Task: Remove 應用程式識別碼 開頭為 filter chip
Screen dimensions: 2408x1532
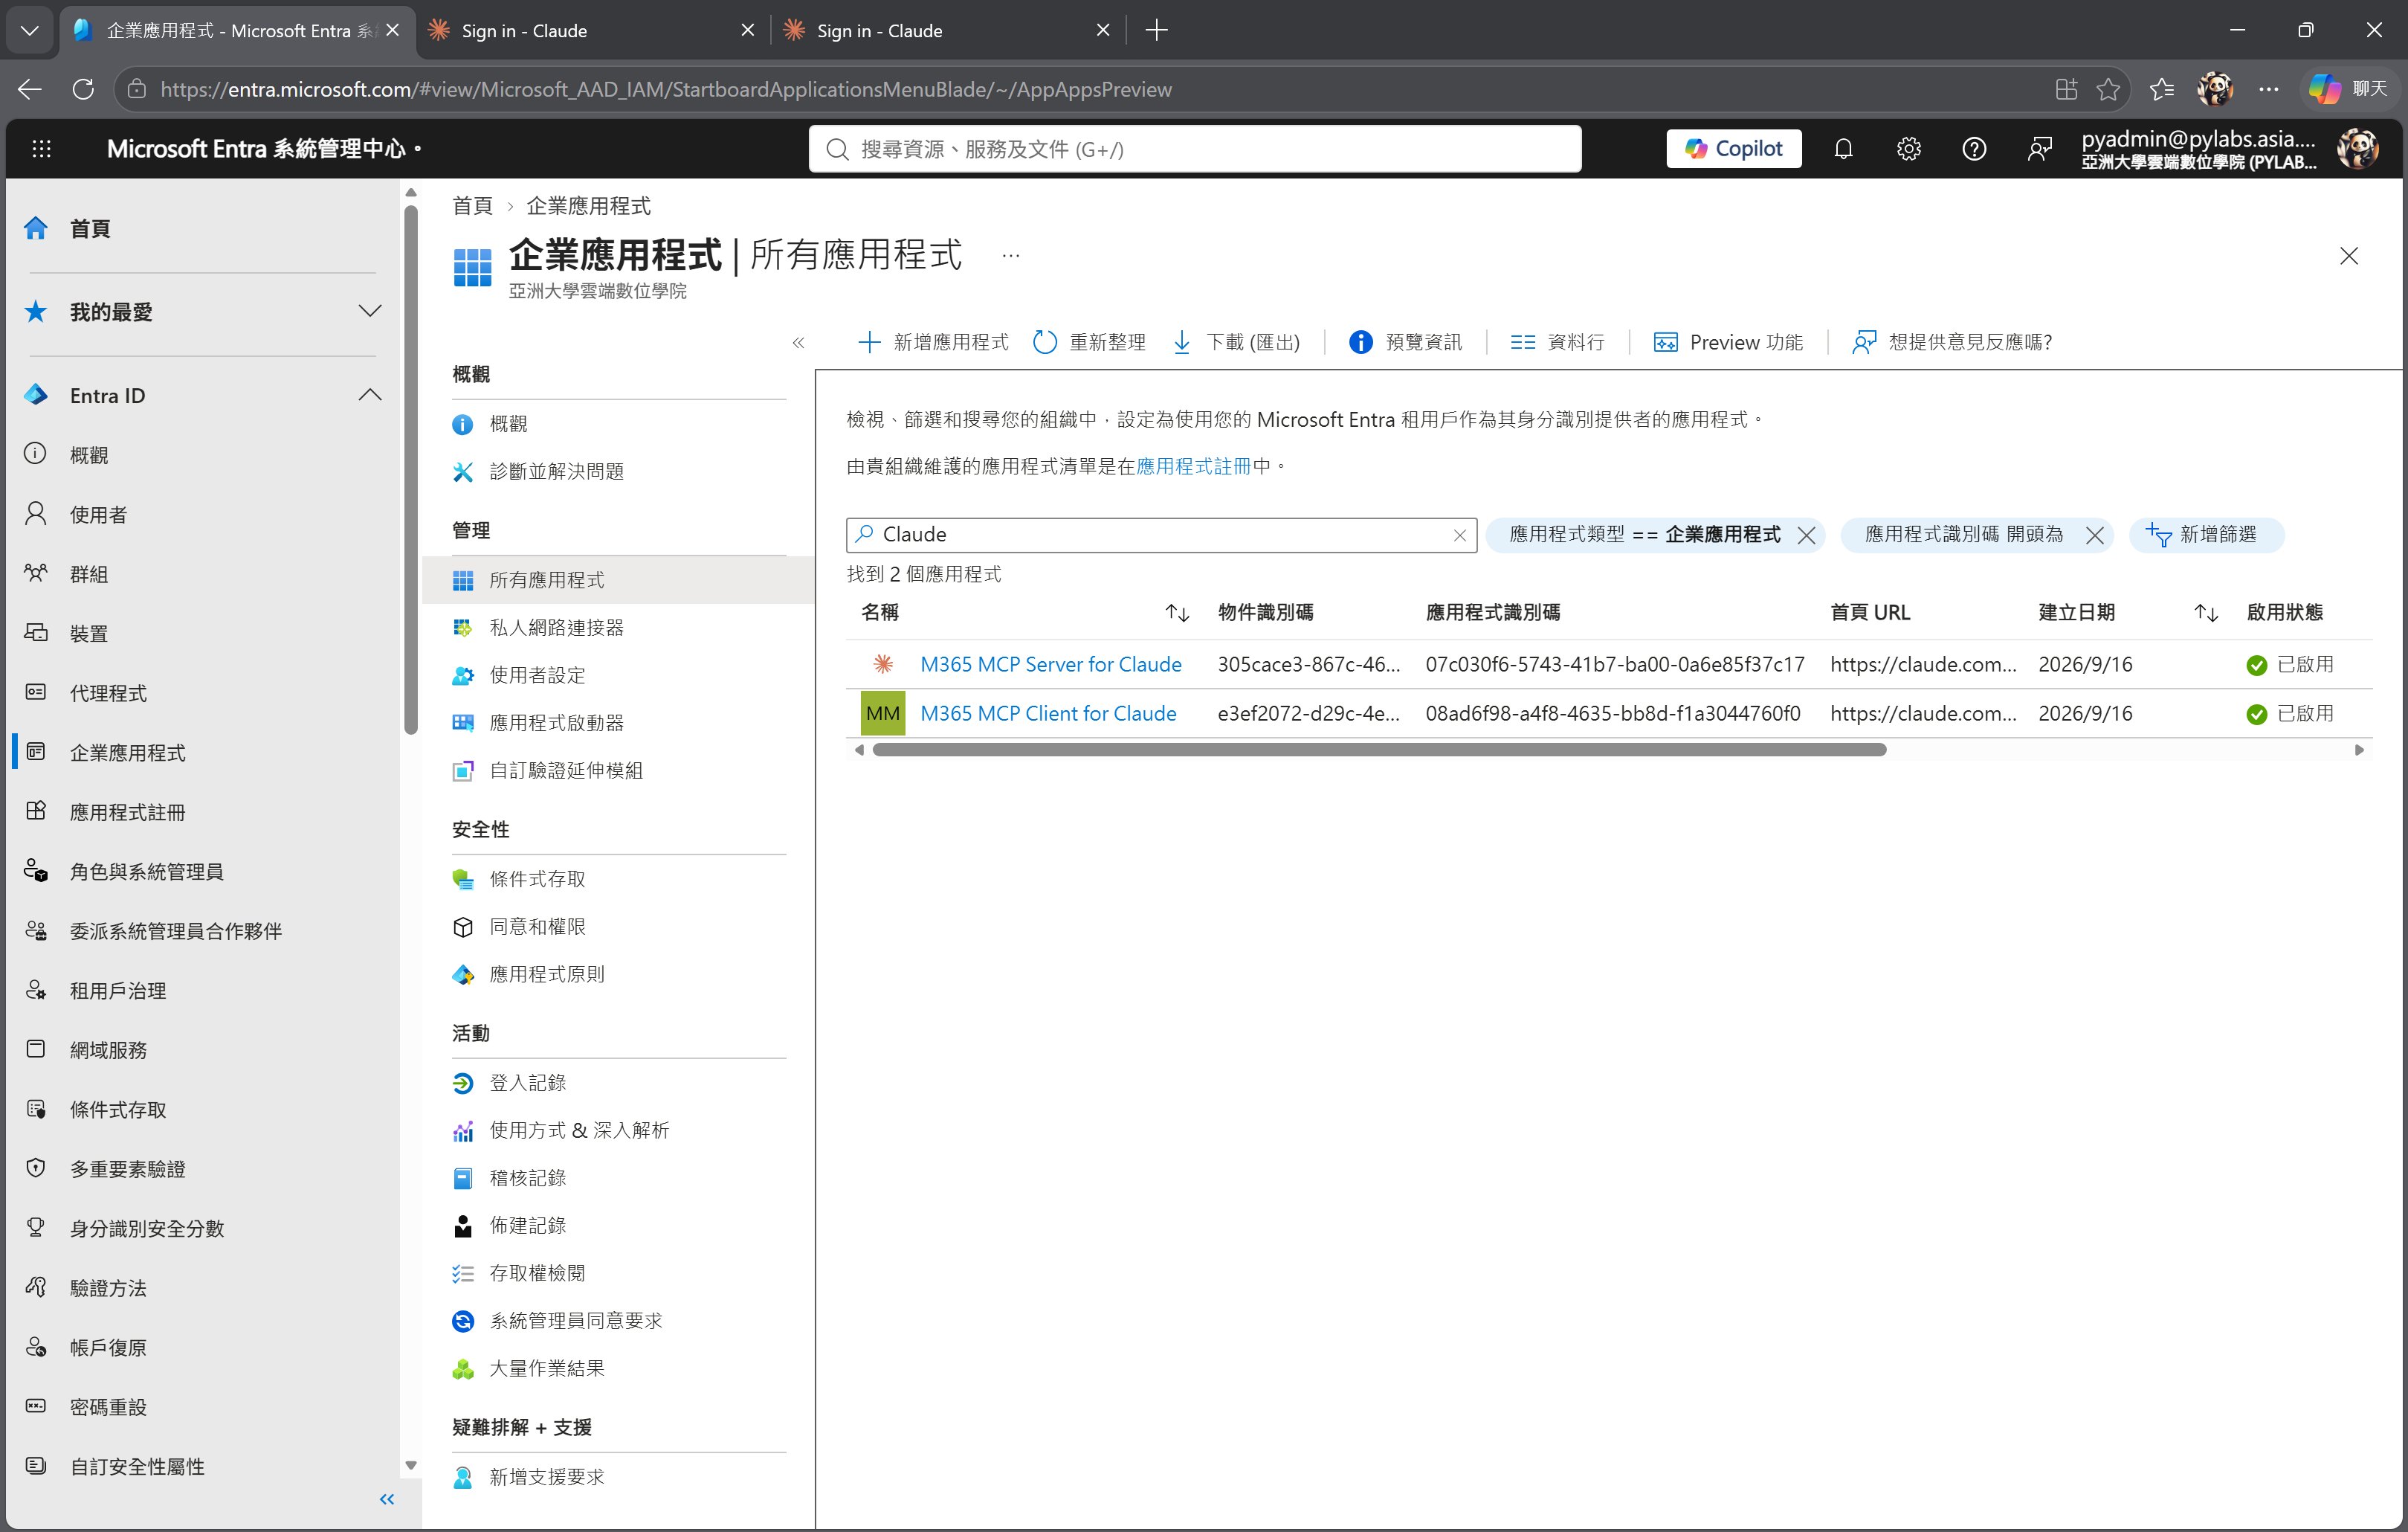Action: click(2095, 535)
